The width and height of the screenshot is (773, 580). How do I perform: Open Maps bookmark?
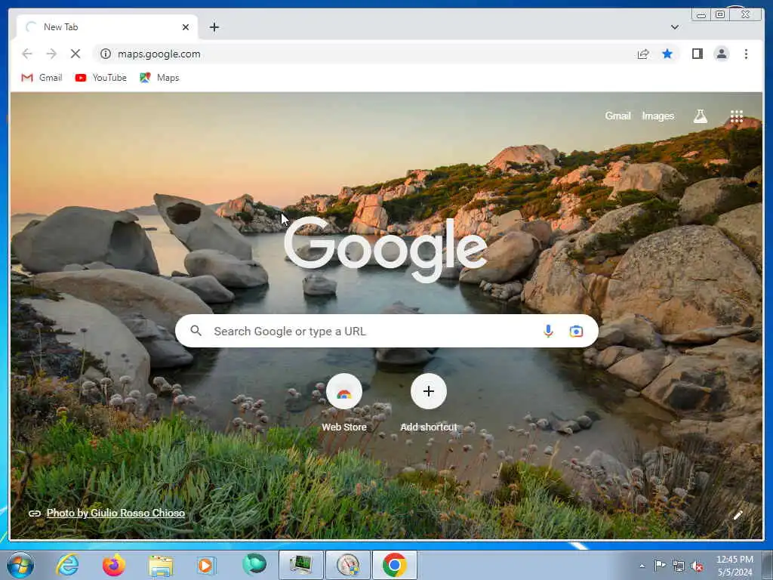(x=159, y=78)
